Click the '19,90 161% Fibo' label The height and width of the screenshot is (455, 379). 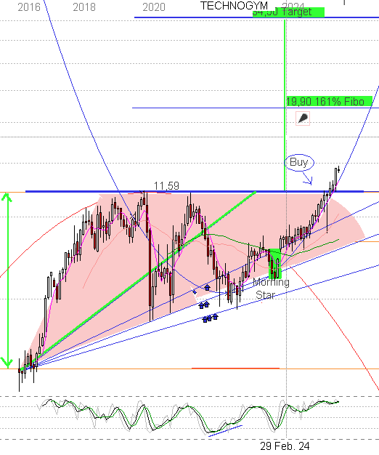point(329,101)
